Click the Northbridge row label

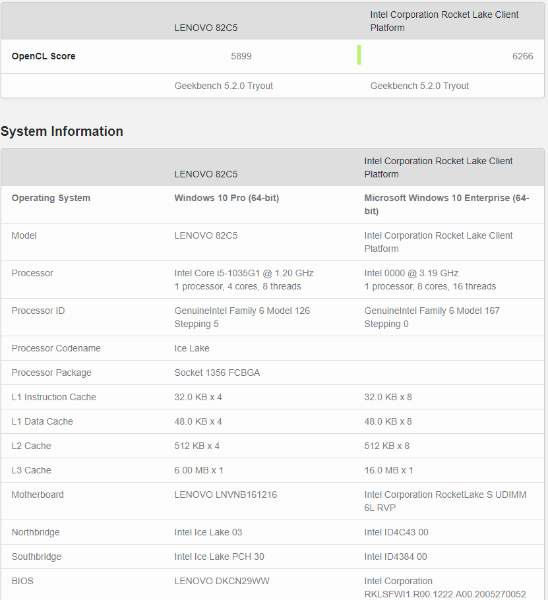click(36, 532)
